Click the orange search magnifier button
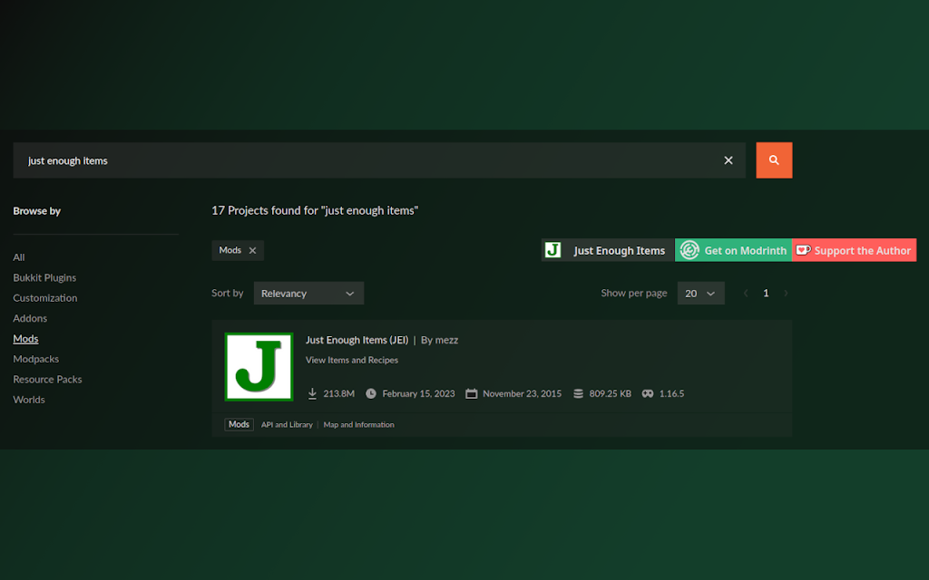This screenshot has width=929, height=580. coord(774,159)
